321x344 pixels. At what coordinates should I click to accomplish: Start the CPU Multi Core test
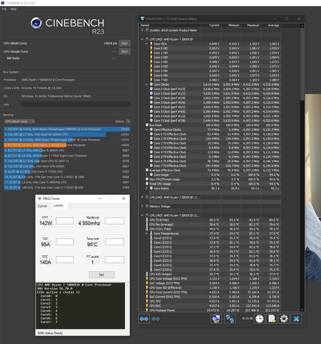pyautogui.click(x=124, y=43)
